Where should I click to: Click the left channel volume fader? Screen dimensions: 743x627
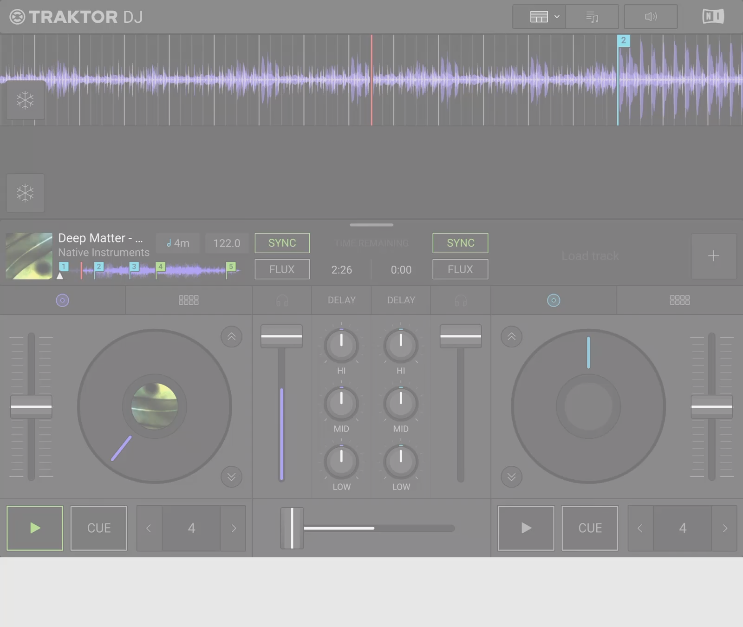(x=281, y=336)
